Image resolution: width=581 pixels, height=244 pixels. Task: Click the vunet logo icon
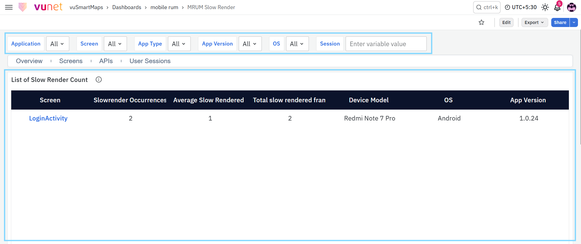pyautogui.click(x=22, y=7)
